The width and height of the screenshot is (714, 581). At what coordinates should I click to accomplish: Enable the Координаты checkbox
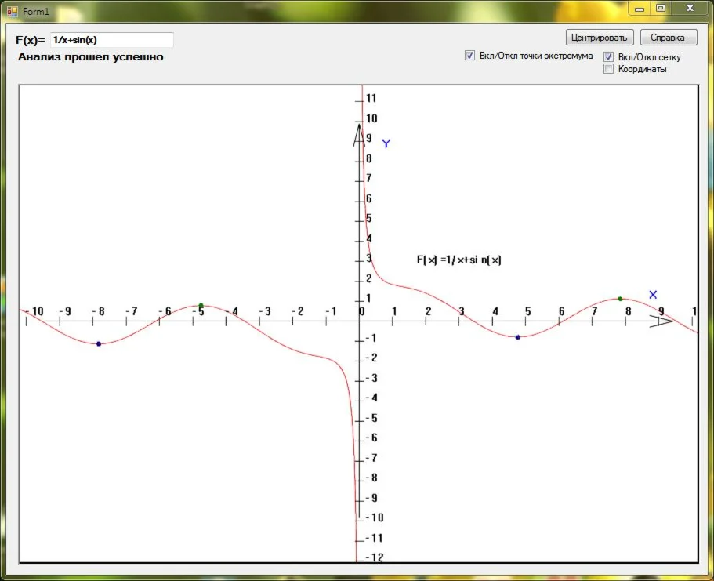pos(608,69)
